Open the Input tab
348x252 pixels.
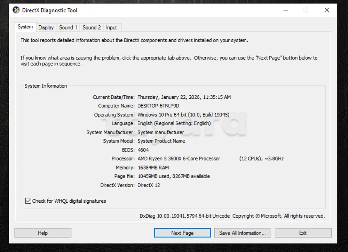coord(111,27)
